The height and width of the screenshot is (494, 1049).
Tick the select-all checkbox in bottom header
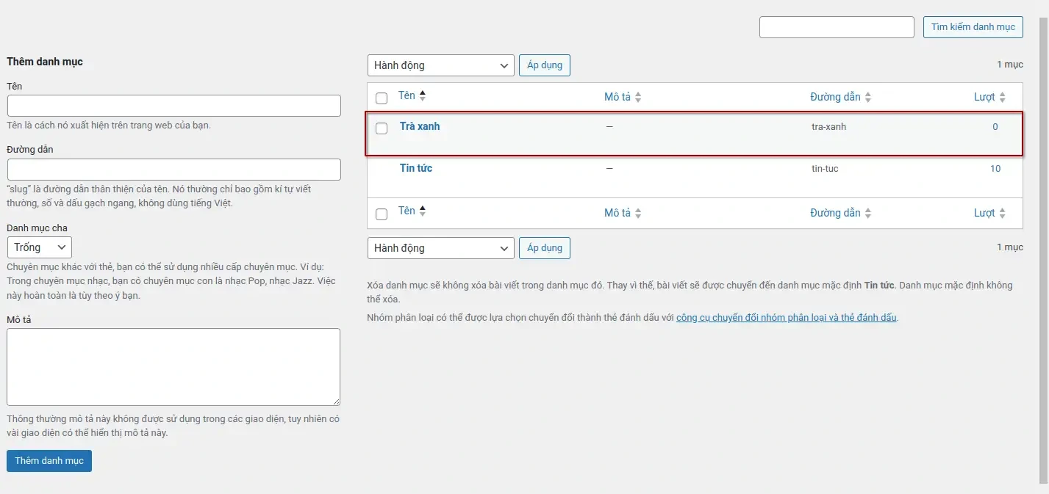(382, 214)
